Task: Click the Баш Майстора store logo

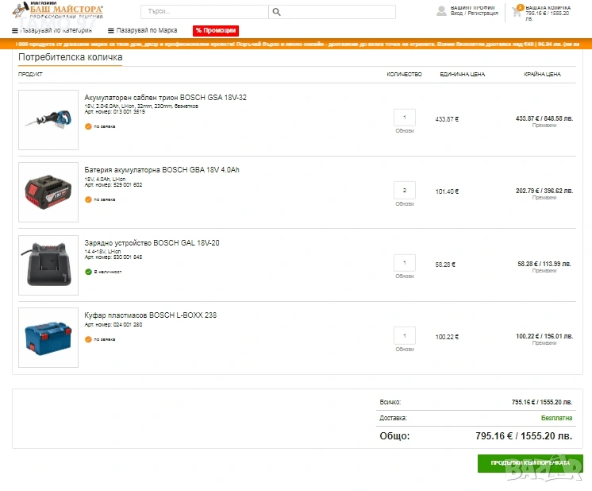Action: coord(58,11)
